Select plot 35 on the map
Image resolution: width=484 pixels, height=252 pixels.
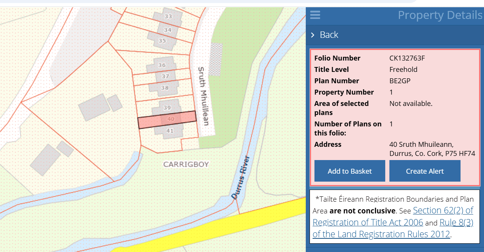click(x=162, y=41)
